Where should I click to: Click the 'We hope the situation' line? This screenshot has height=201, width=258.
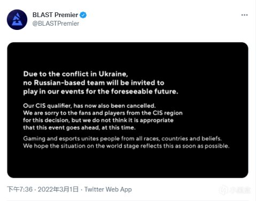click(126, 146)
